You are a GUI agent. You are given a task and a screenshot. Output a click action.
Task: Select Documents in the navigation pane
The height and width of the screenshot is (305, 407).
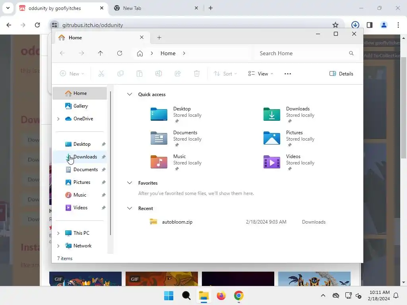pyautogui.click(x=80, y=170)
